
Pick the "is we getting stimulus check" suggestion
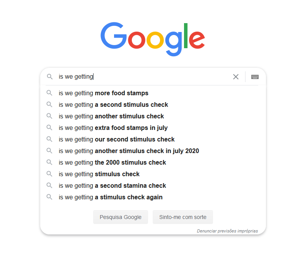[x=99, y=174]
